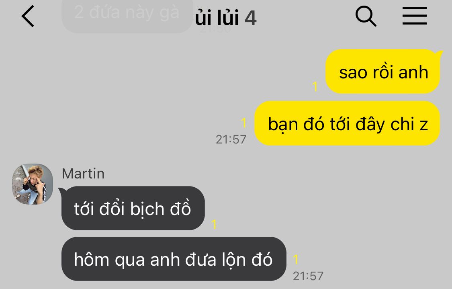Tap Martin's profile picture

[x=32, y=184]
